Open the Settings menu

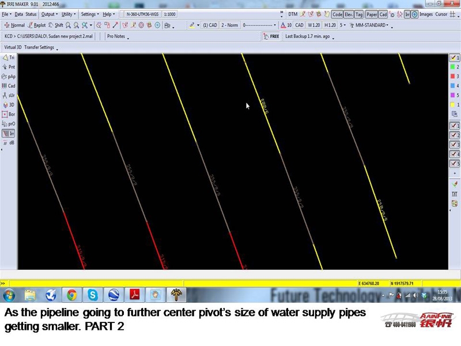tap(89, 14)
